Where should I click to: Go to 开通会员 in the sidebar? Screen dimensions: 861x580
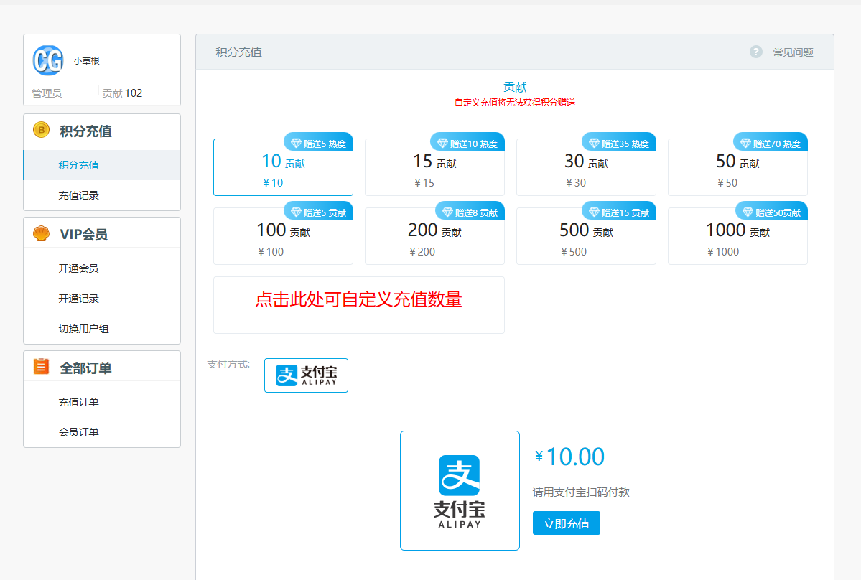tap(79, 268)
